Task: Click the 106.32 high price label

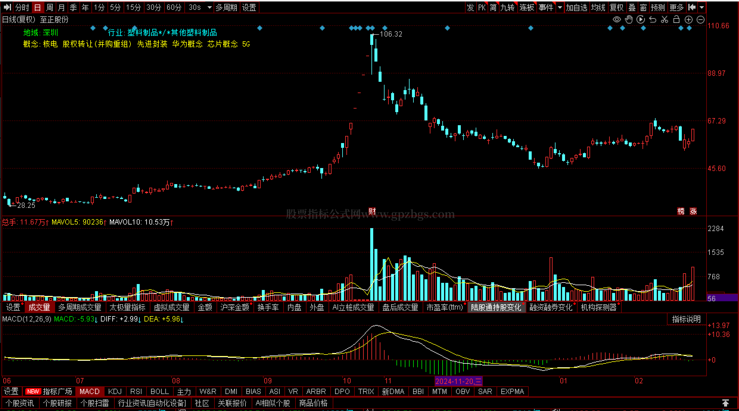Action: pos(391,34)
